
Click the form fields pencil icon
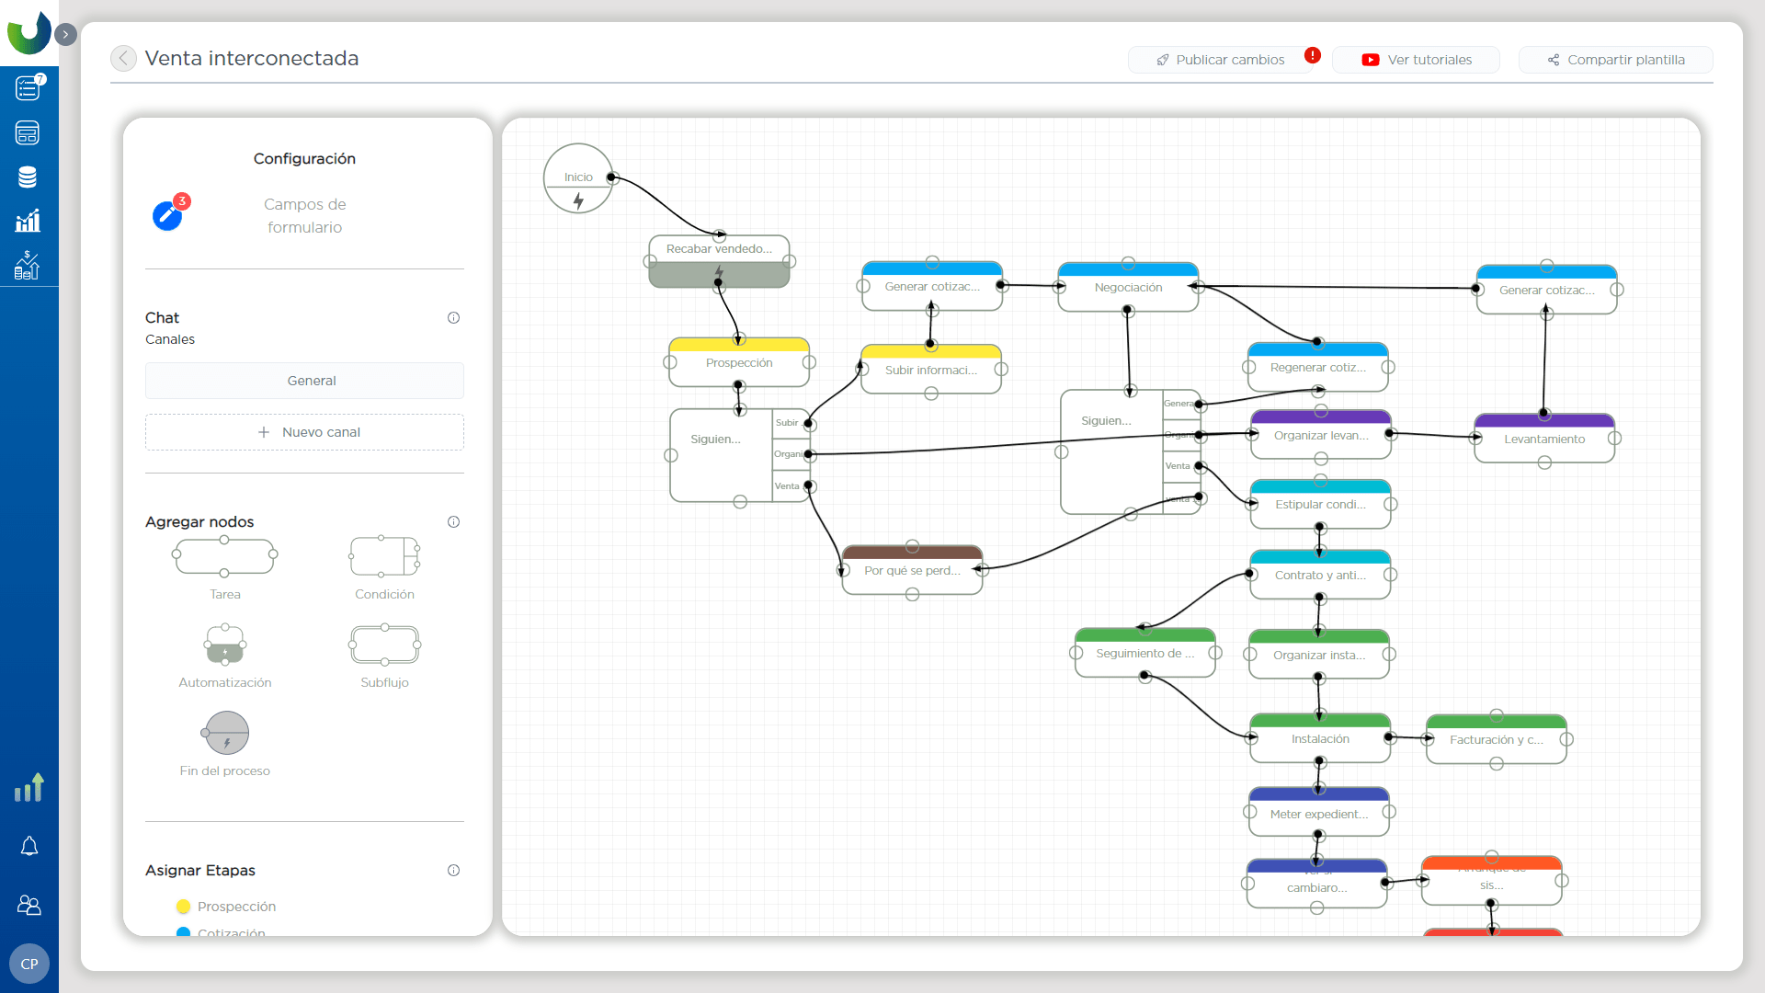167,215
